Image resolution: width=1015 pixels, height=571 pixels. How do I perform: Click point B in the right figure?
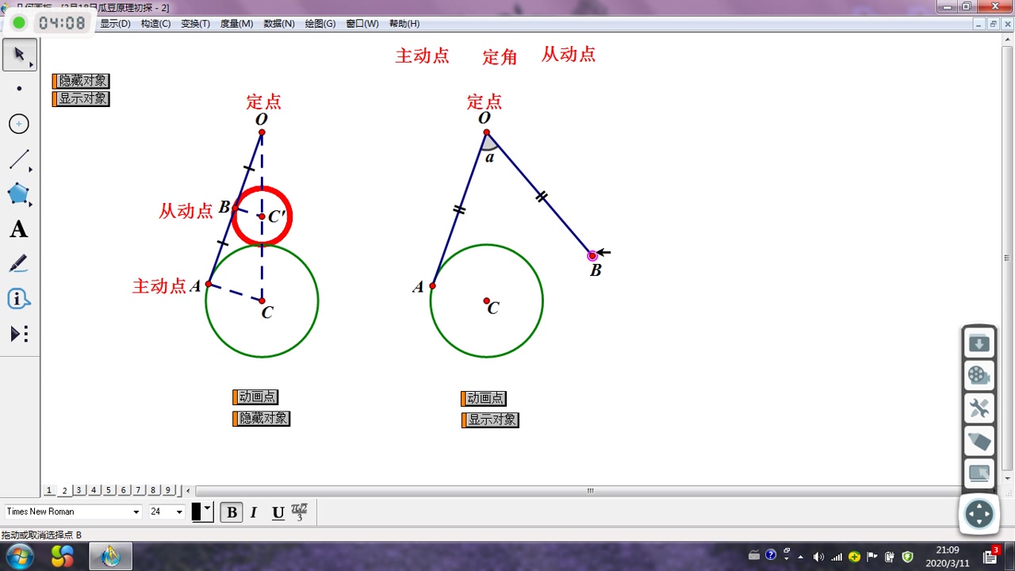pyautogui.click(x=592, y=255)
